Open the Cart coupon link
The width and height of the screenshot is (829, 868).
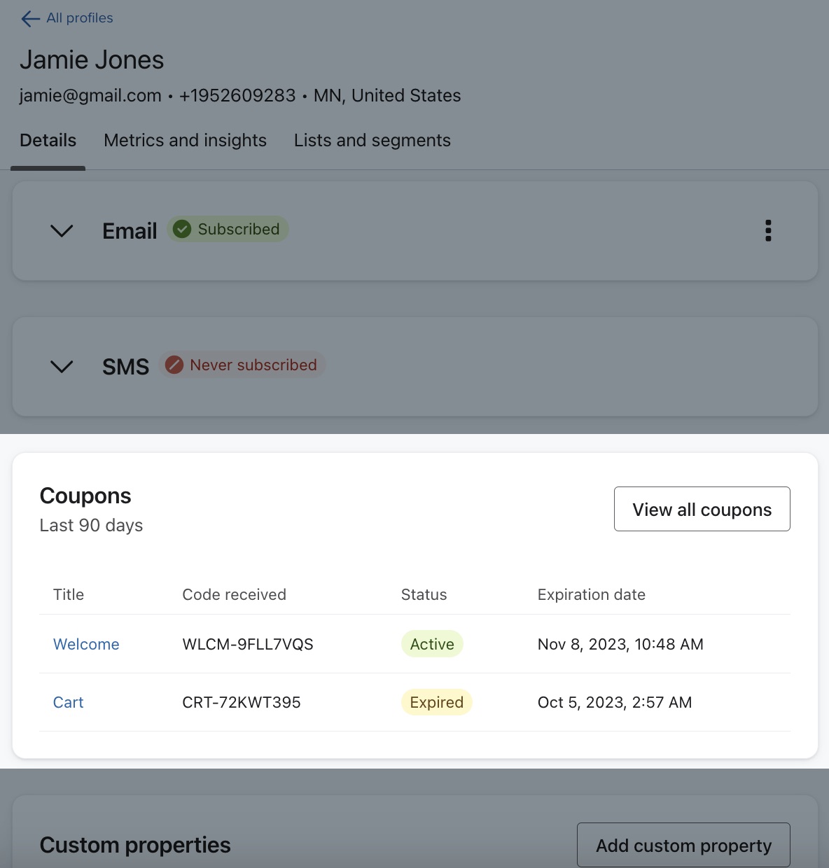click(68, 702)
